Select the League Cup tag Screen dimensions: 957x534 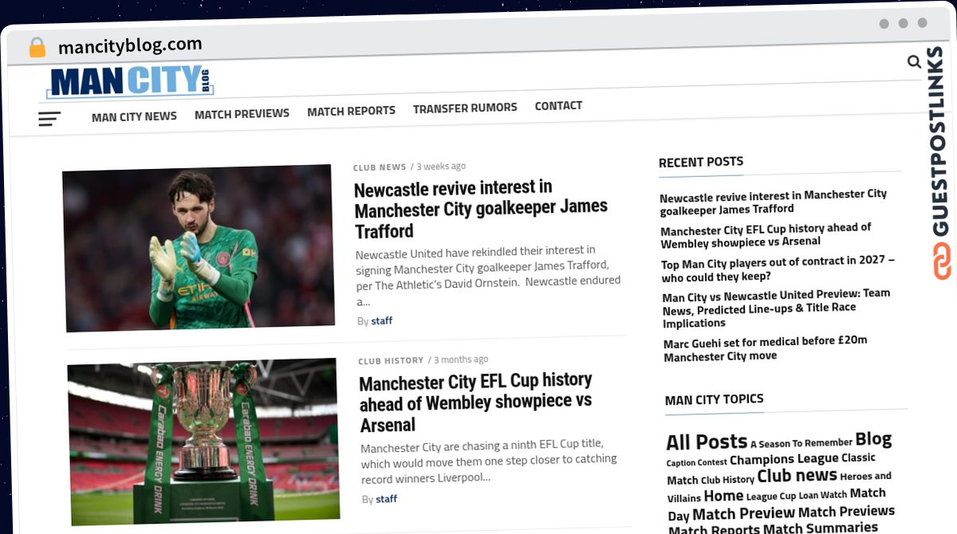pyautogui.click(x=771, y=496)
